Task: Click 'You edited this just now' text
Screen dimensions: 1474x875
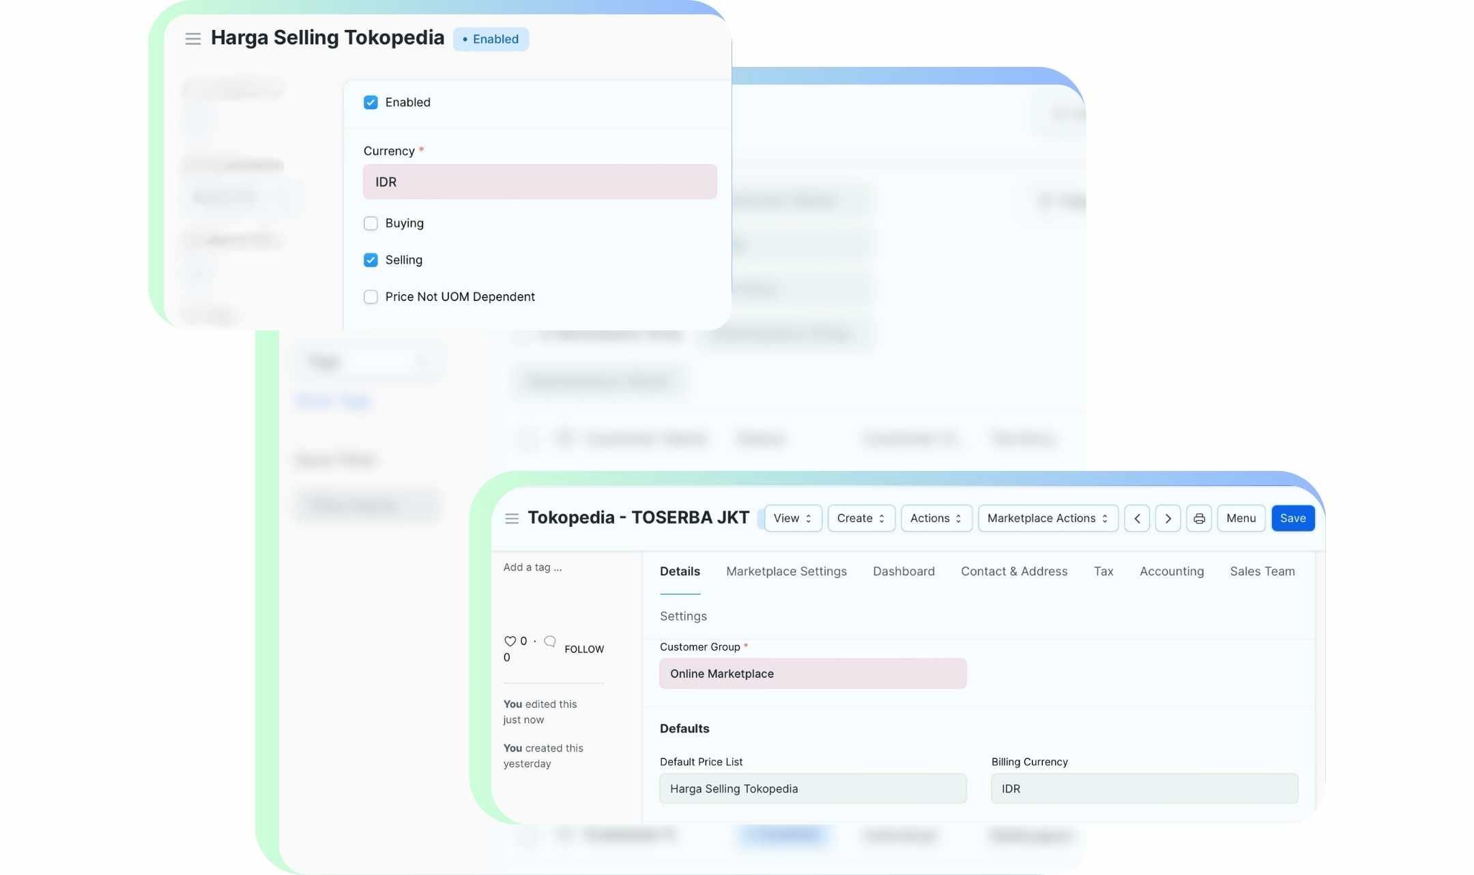Action: click(x=540, y=712)
